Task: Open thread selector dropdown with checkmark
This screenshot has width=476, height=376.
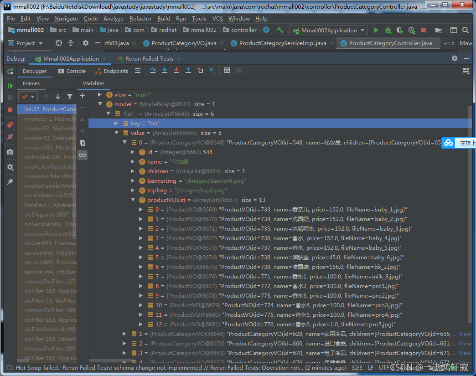Action: (28, 97)
